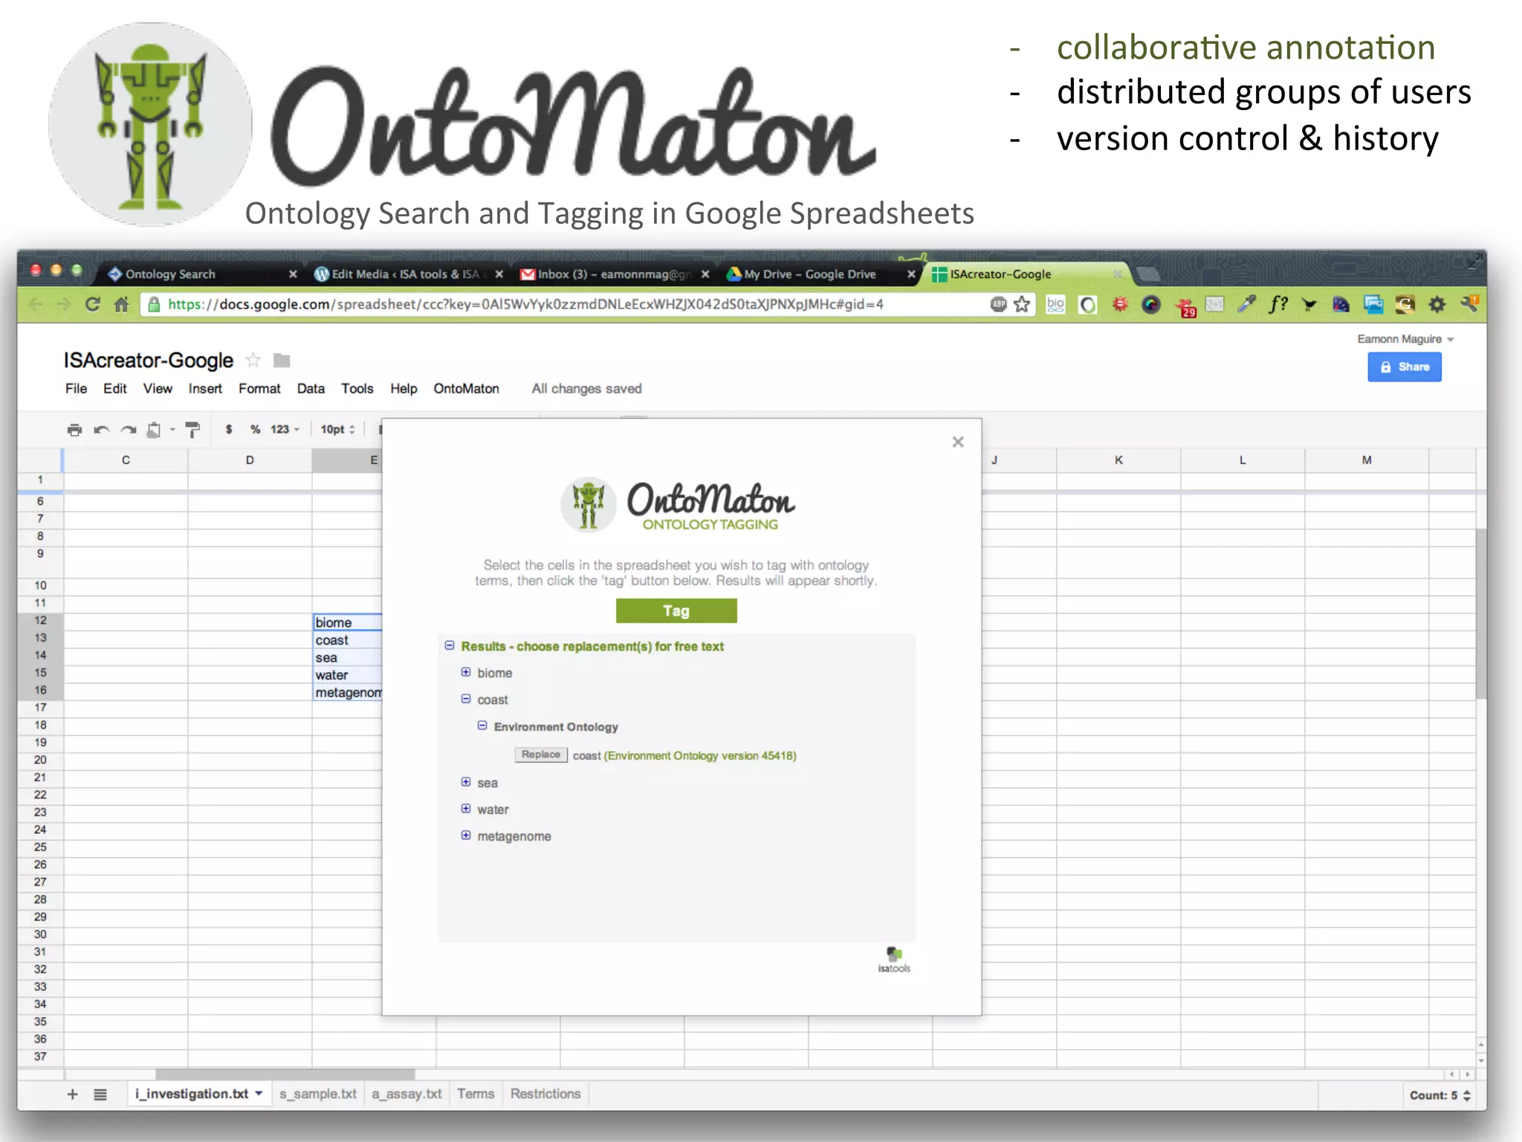Switch to the a_assay.txt sheet
Viewport: 1522px width, 1142px height.
click(x=407, y=1094)
